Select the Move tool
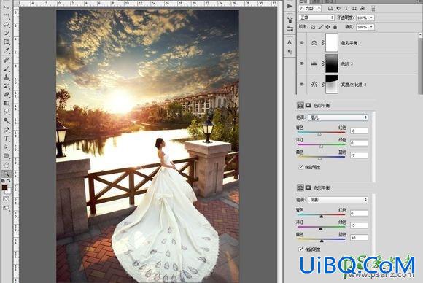423x283 pixels. tap(6, 7)
